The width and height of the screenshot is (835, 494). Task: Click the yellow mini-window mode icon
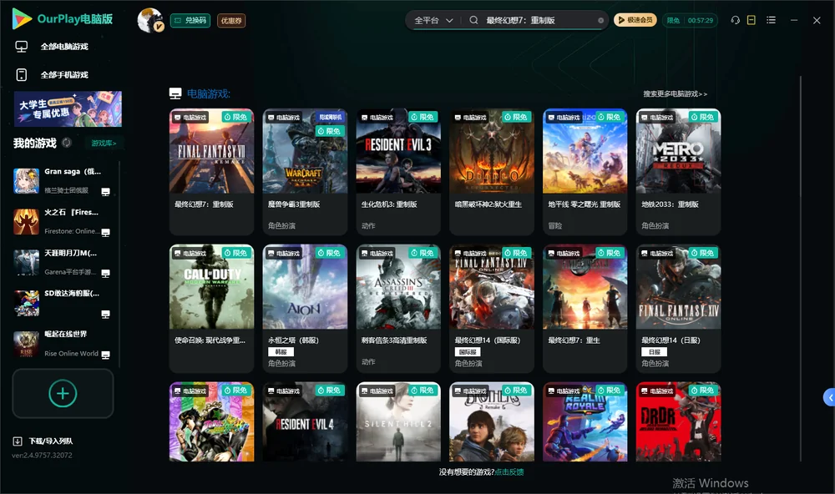(751, 20)
